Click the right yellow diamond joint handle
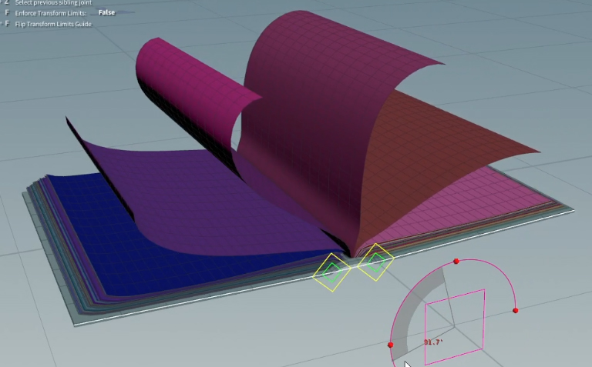 point(375,263)
